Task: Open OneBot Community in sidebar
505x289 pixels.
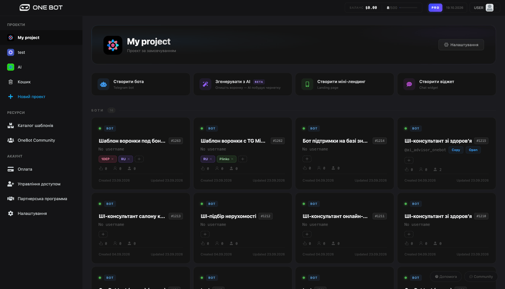Action: coord(41,140)
